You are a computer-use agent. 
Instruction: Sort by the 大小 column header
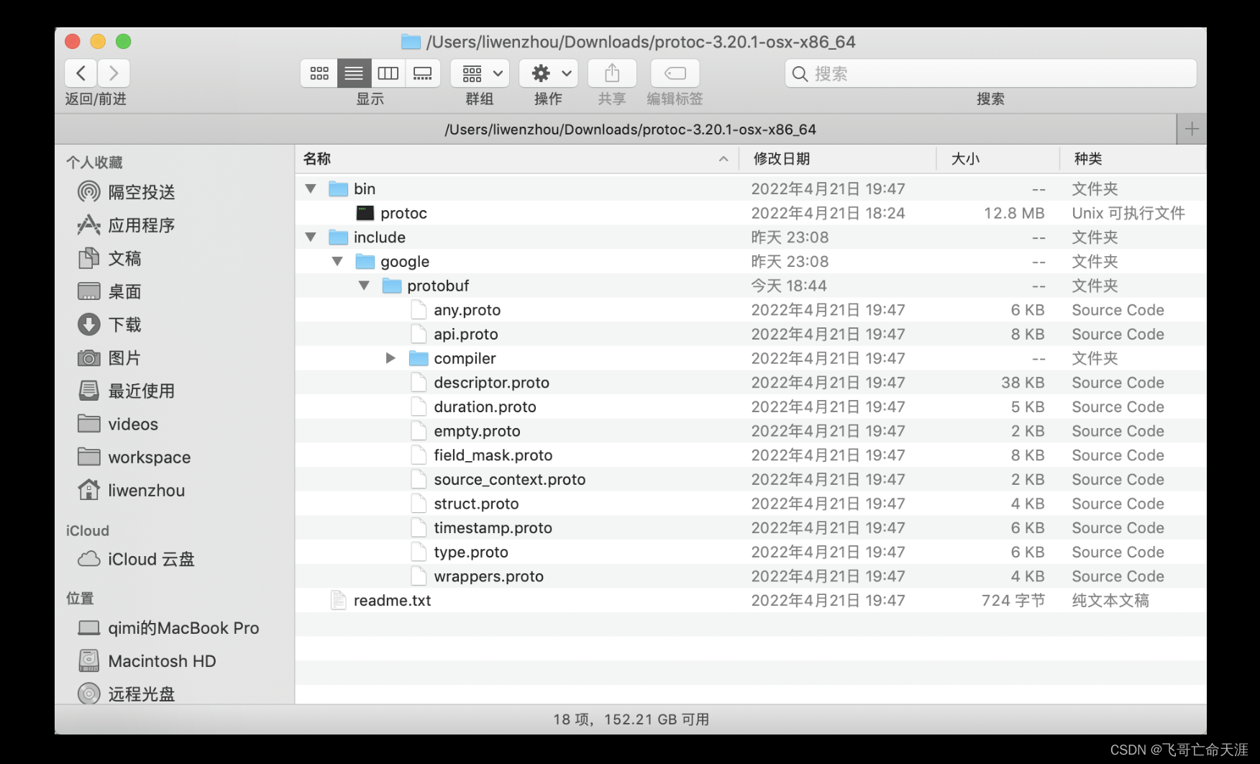998,159
